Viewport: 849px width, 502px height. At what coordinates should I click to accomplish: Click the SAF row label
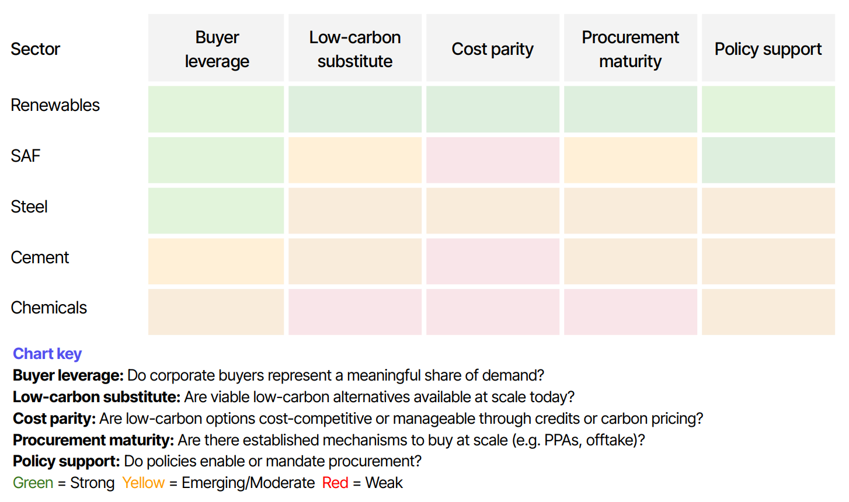(26, 156)
